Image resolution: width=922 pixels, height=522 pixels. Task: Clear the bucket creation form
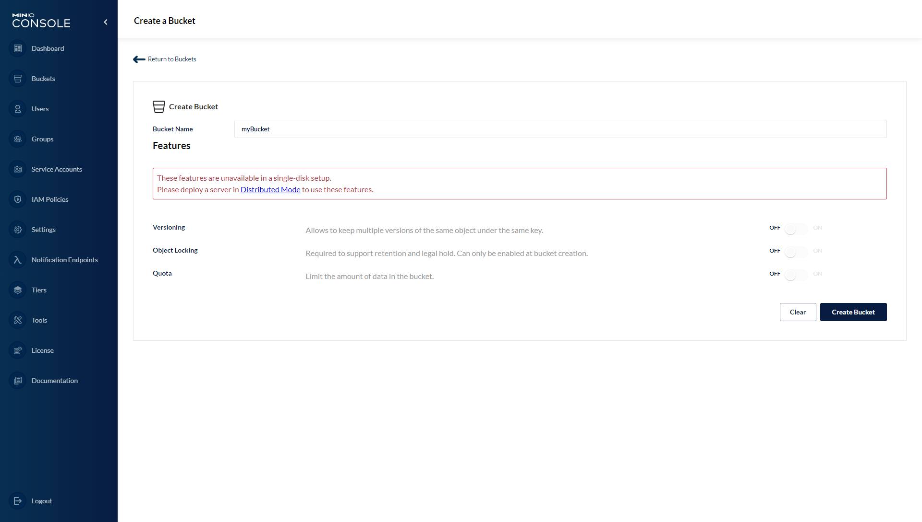pos(798,312)
